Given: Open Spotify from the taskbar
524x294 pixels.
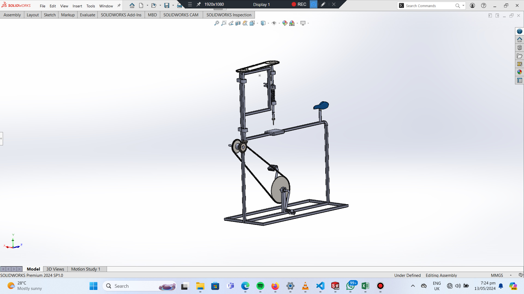Looking at the screenshot, I should pos(260,286).
